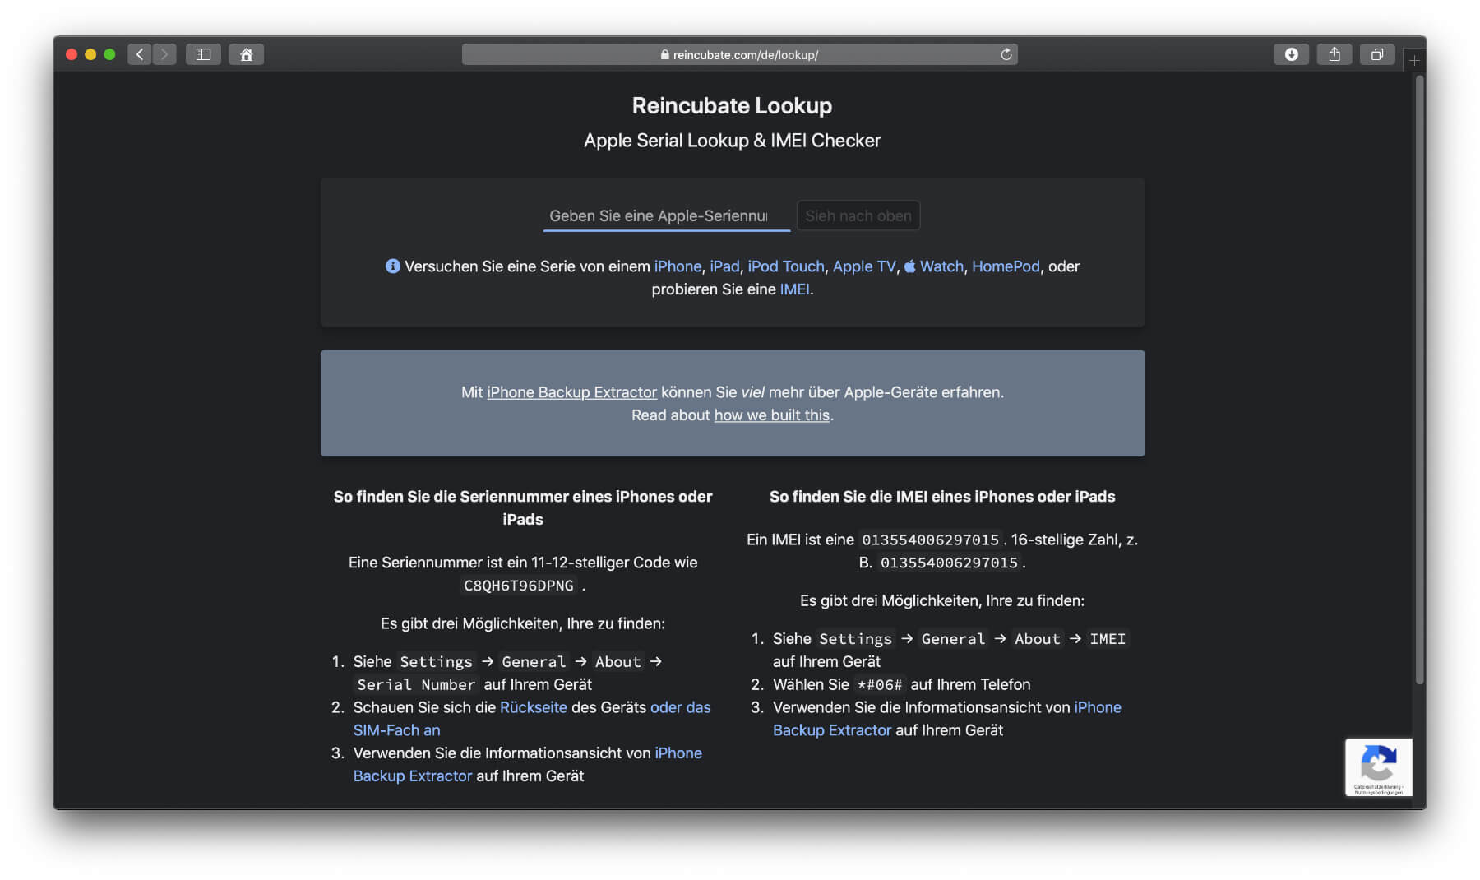This screenshot has height=880, width=1480.
Task: Click the reincubate.com address bar
Action: point(738,54)
